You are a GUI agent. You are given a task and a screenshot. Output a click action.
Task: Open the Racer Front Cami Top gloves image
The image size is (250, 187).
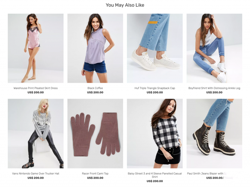(95, 134)
